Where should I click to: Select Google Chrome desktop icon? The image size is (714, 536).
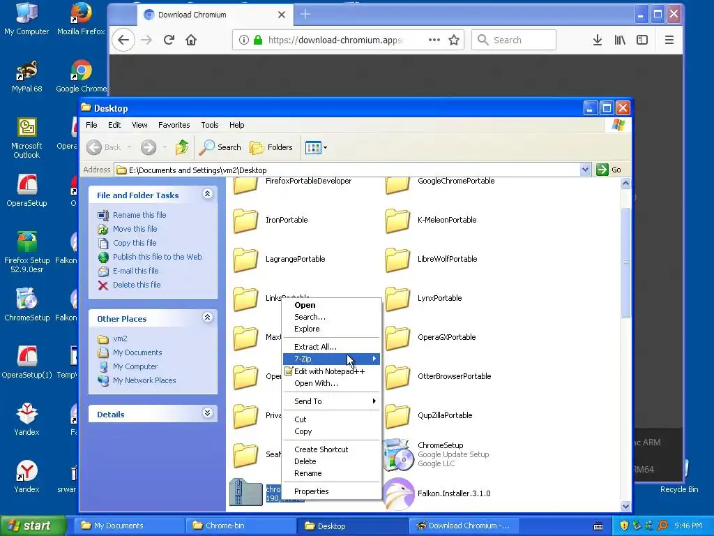[x=81, y=76]
